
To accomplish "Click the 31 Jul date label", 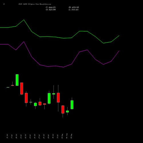I will [57, 136].
